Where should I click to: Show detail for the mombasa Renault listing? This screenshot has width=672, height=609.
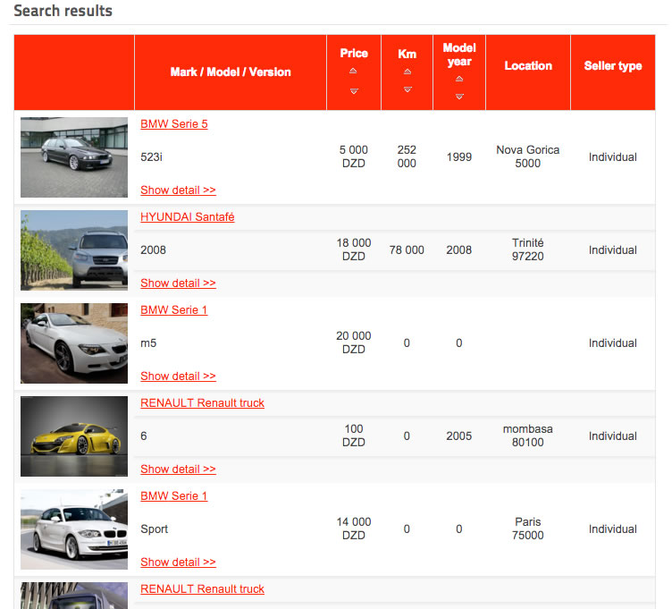[x=178, y=469]
